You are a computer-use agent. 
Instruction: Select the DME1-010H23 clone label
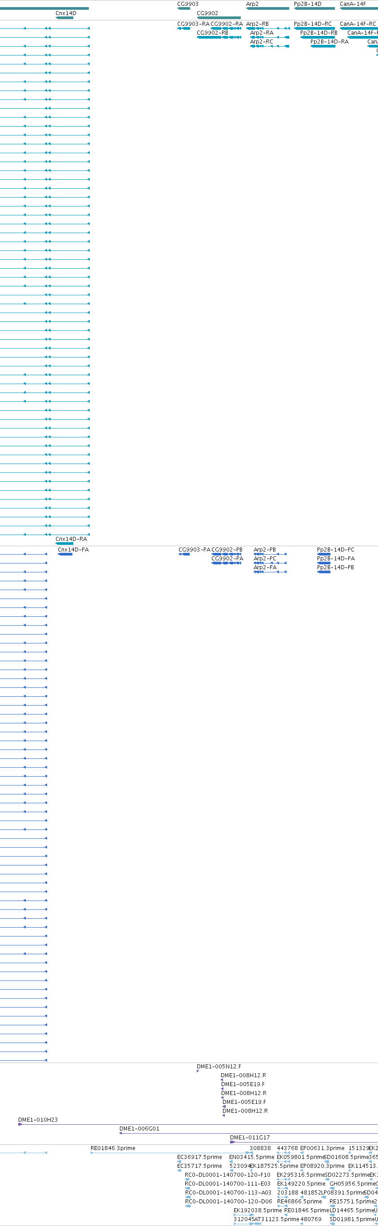(x=38, y=1120)
